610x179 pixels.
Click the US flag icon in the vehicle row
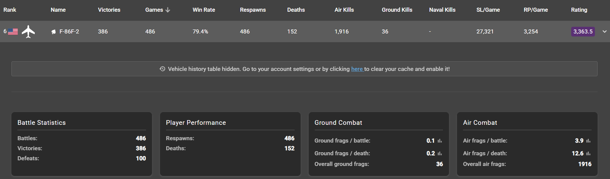[13, 31]
